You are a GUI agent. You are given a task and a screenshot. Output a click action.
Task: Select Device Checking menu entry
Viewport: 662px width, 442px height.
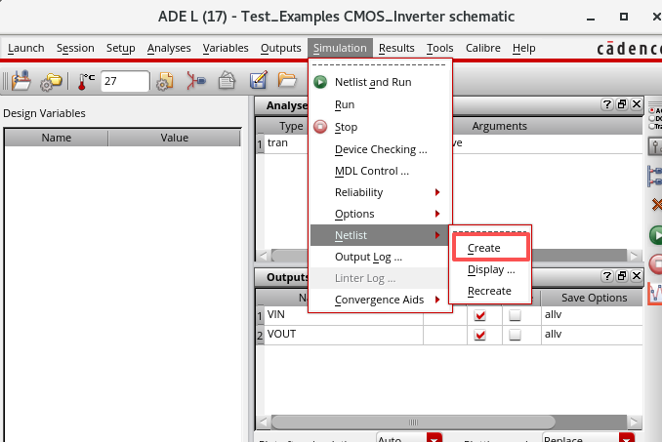[381, 149]
